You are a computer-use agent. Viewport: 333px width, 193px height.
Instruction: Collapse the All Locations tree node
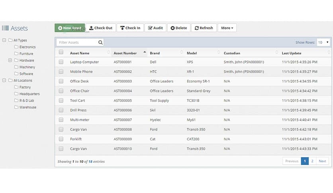pos(4,80)
